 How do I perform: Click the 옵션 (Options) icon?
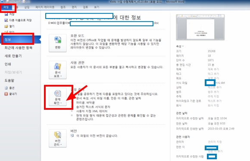pos(6,88)
